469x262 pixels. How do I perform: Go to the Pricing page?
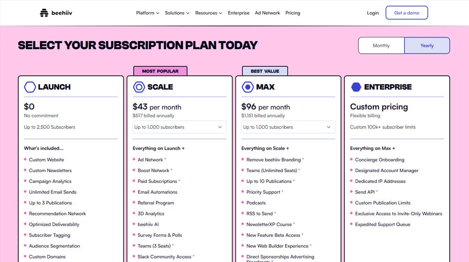293,13
